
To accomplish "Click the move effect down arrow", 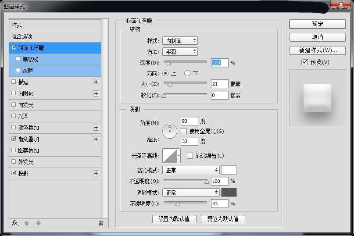I will [x=38, y=223].
